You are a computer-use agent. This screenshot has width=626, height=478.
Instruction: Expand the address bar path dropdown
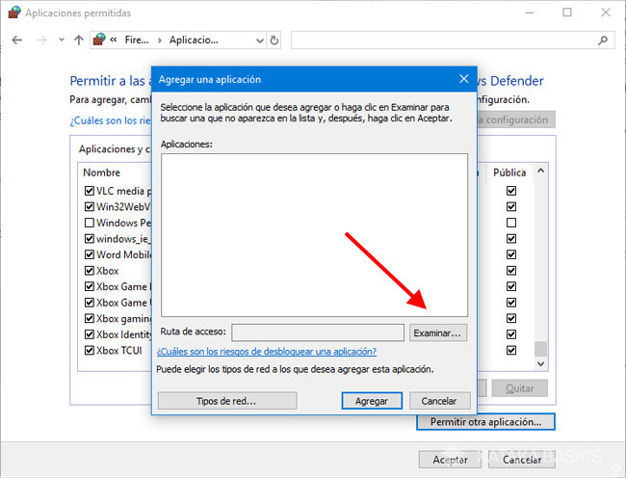pos(259,40)
